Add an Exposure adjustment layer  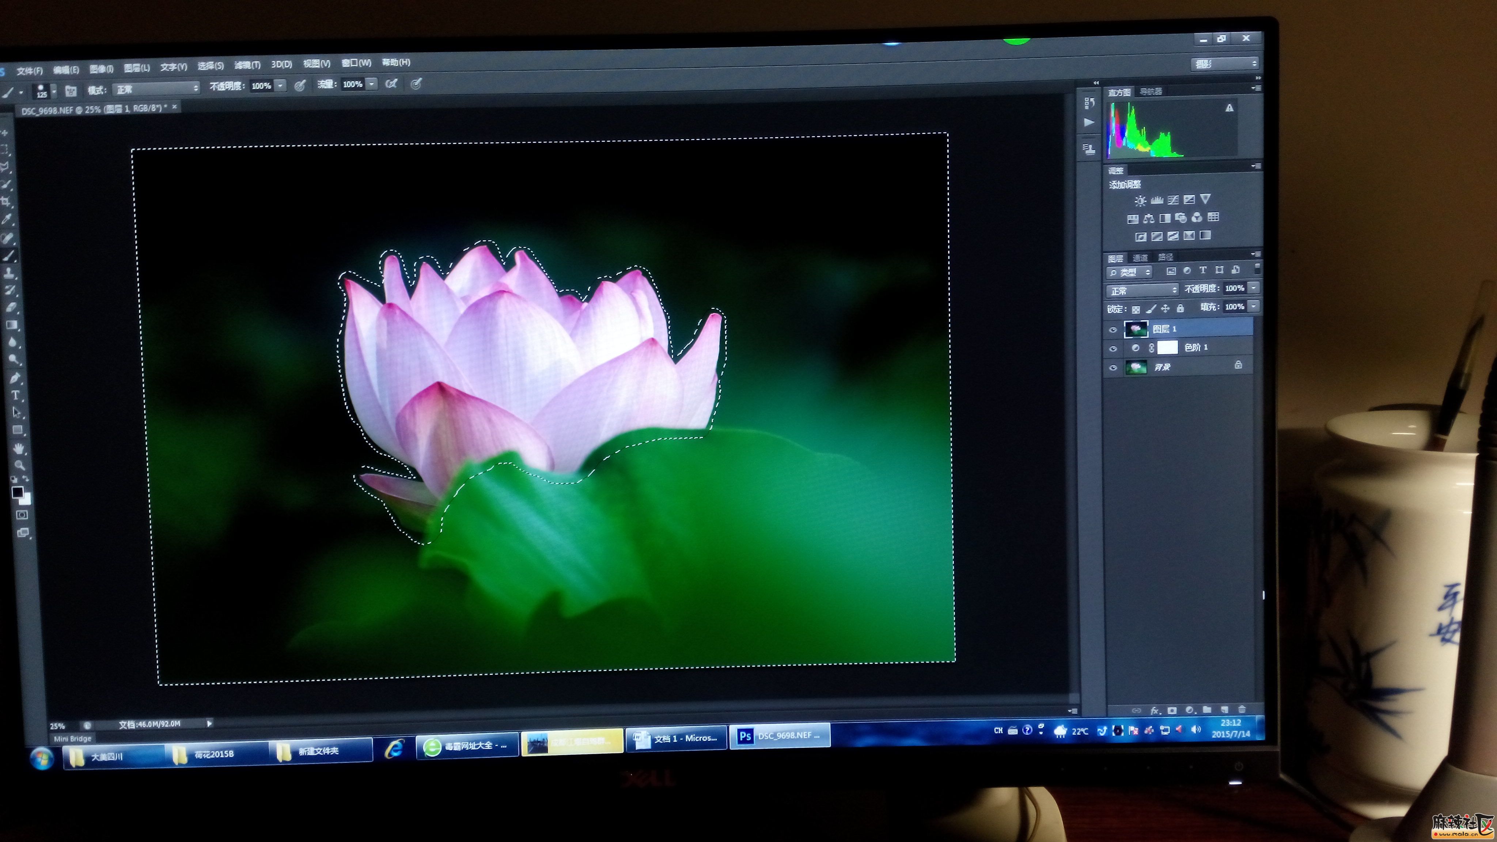(1189, 199)
